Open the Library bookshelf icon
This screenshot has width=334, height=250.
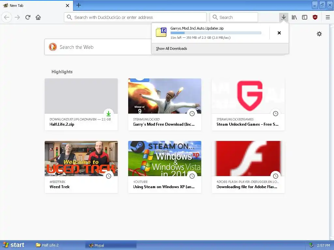pos(294,17)
